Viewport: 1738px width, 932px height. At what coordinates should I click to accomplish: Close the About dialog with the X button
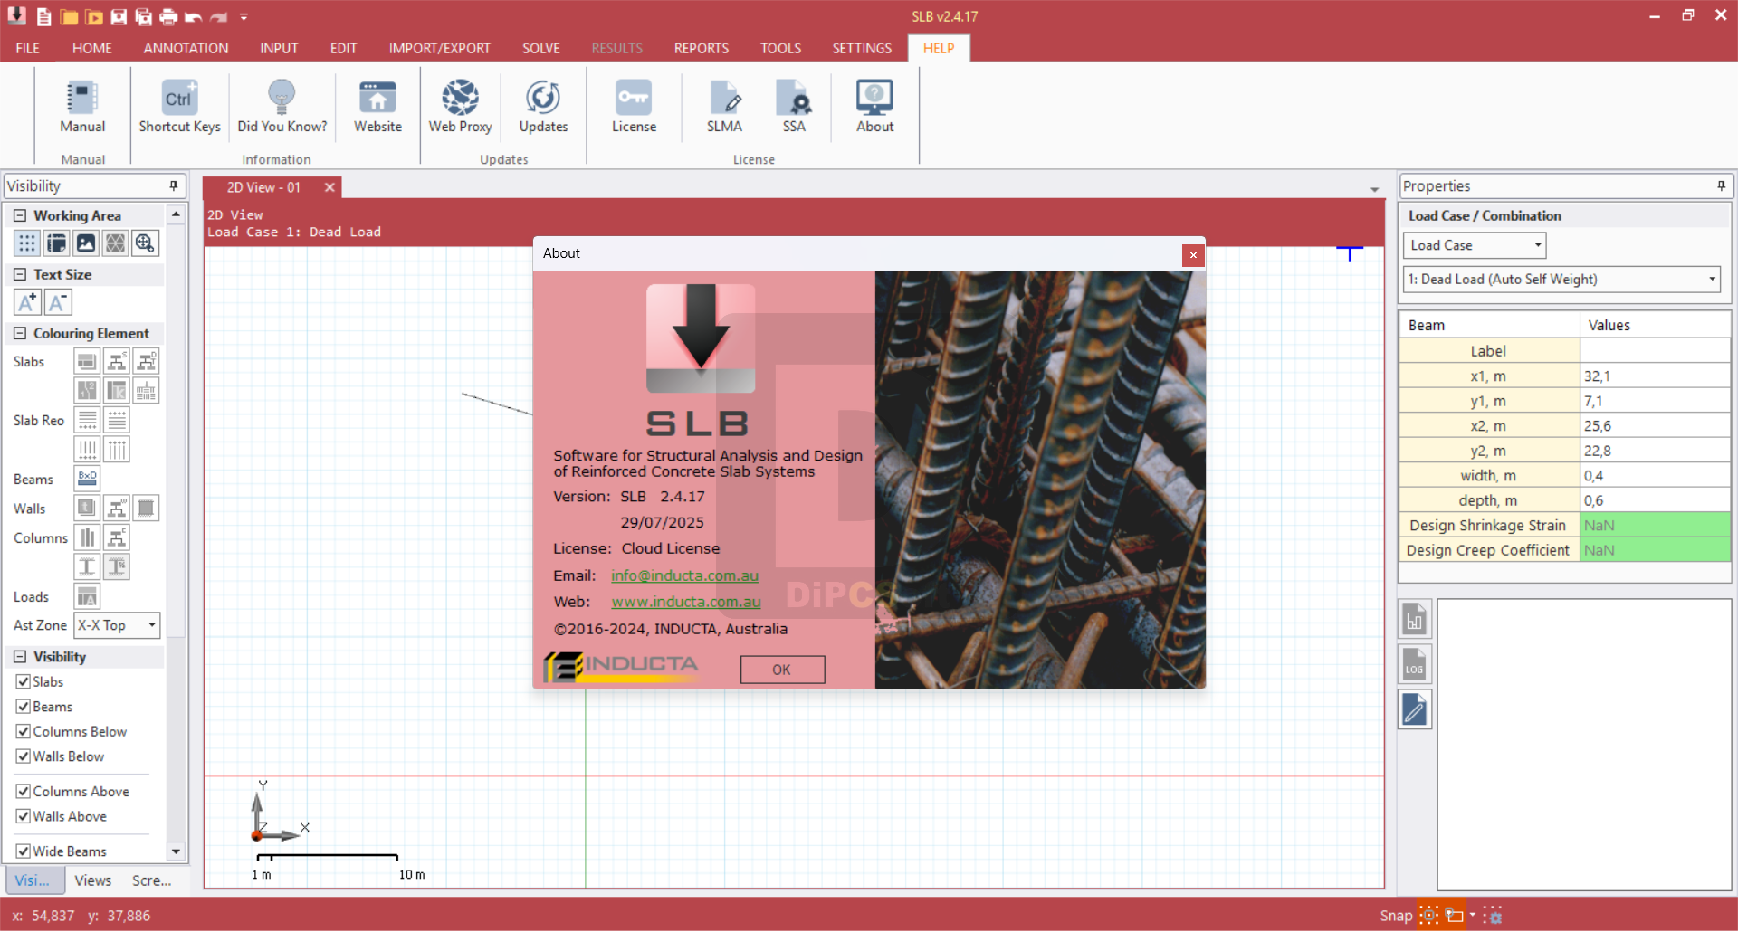pos(1193,255)
